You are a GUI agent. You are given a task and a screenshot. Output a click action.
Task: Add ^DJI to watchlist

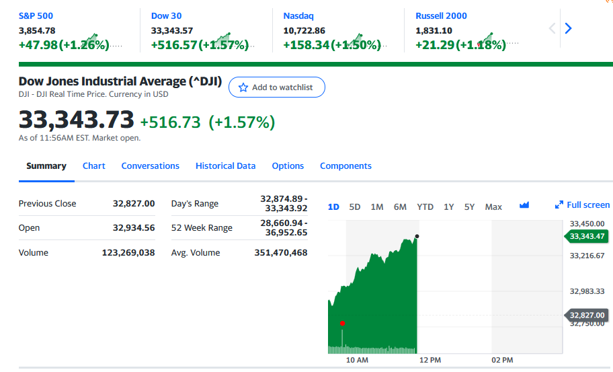pyautogui.click(x=277, y=87)
